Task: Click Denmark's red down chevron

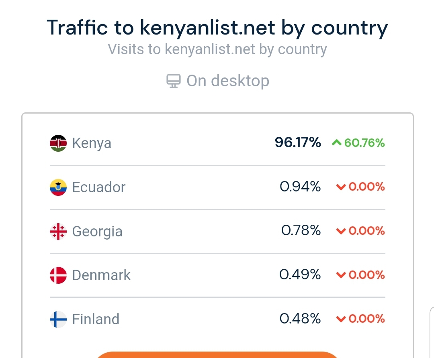Action: (x=341, y=275)
